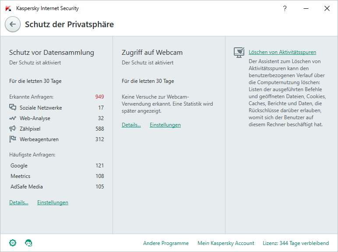Click the Kaspersky logo icon in title bar
Screen dimensions: 338x252
pyautogui.click(x=8, y=8)
